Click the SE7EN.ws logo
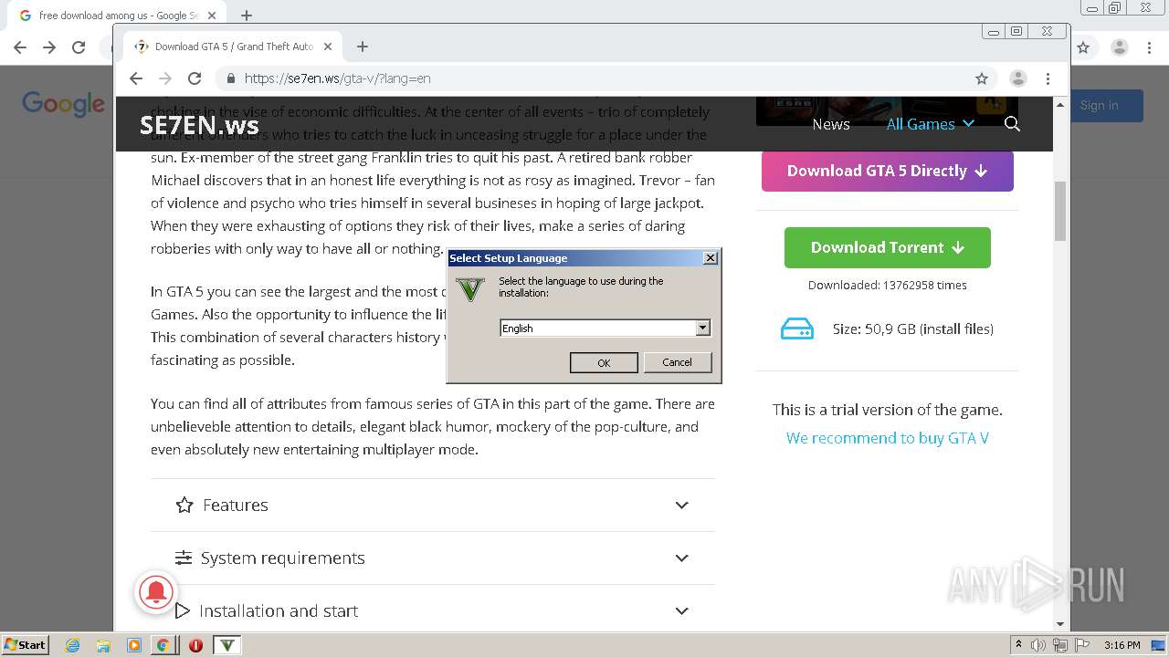This screenshot has width=1169, height=657. [199, 125]
